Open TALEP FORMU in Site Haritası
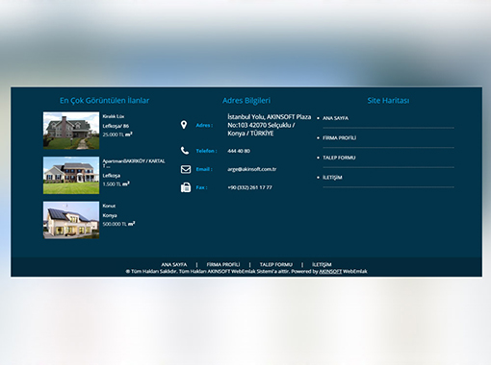Image resolution: width=491 pixels, height=365 pixels. click(x=339, y=158)
